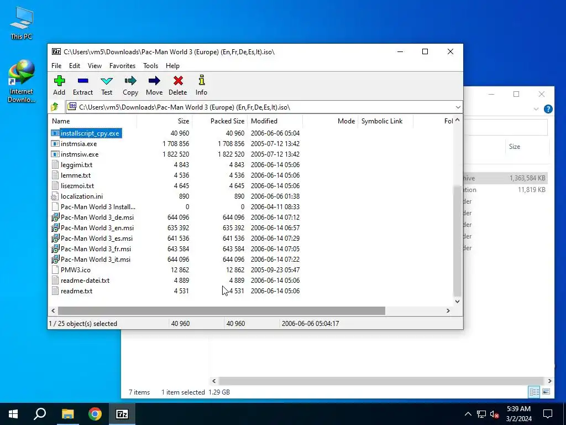Click the file list scroll-down arrow
566x425 pixels.
(x=457, y=302)
